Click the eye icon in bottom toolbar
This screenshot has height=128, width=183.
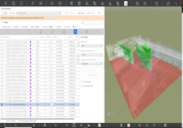[x=66, y=125]
